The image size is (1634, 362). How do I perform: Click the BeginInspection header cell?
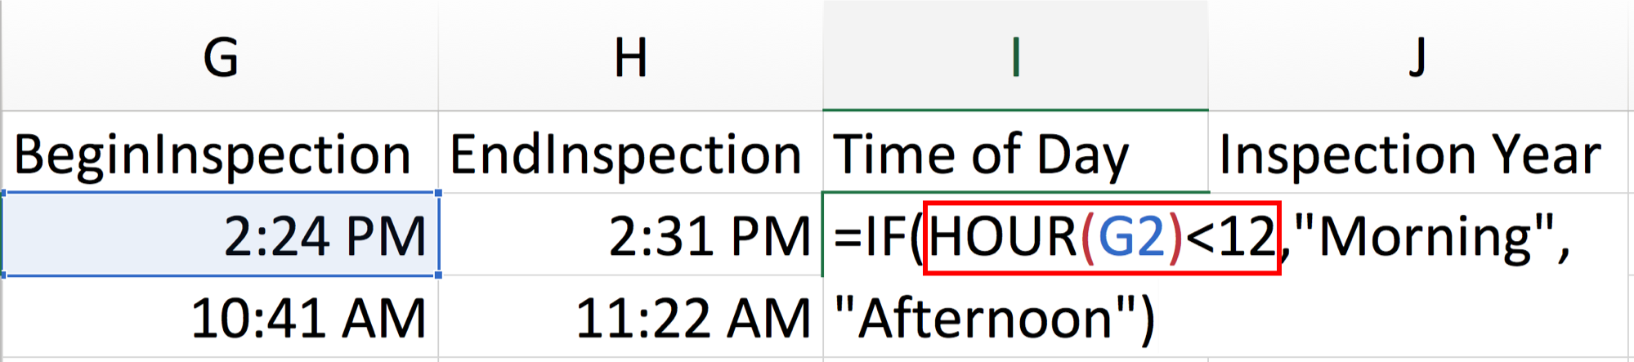pos(220,153)
